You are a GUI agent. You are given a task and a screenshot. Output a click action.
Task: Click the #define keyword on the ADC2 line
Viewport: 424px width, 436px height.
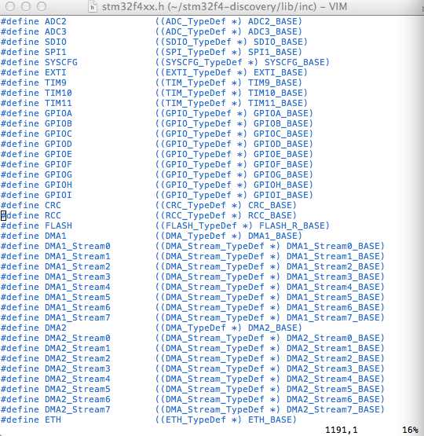point(20,21)
